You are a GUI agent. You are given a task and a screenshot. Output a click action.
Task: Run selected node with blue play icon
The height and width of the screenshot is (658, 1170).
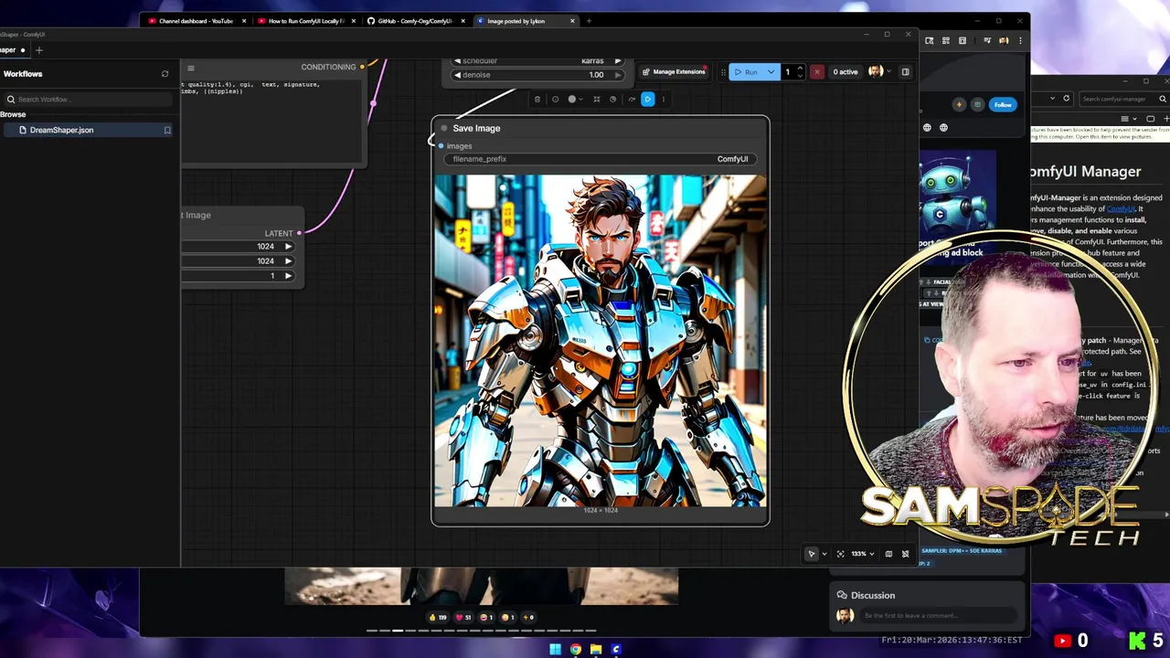648,100
